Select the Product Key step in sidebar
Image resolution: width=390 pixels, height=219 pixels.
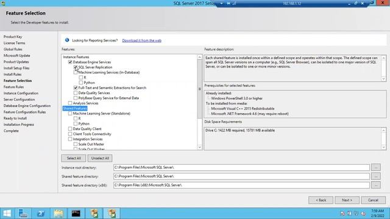pyautogui.click(x=13, y=36)
